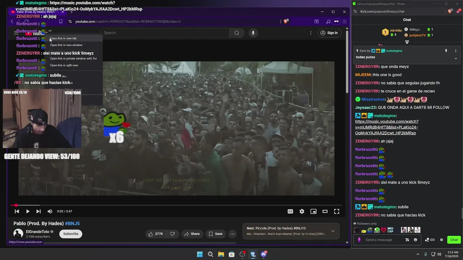Toggle theater mode in YouTube player
This screenshot has width=463, height=260.
(325, 211)
